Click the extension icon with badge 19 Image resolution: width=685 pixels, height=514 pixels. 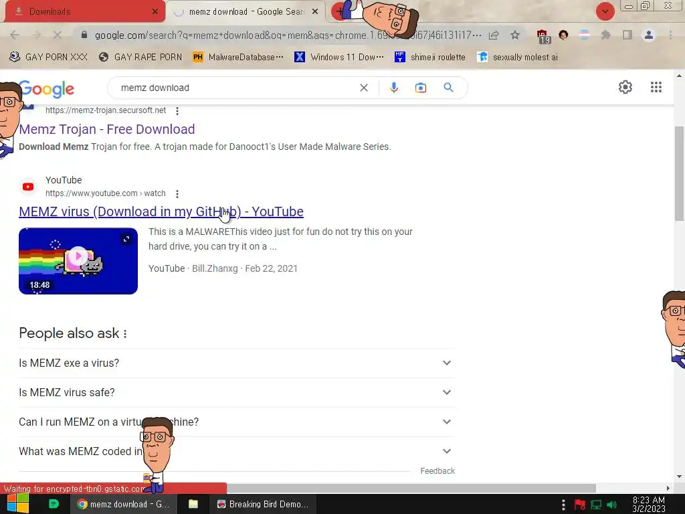pos(543,36)
